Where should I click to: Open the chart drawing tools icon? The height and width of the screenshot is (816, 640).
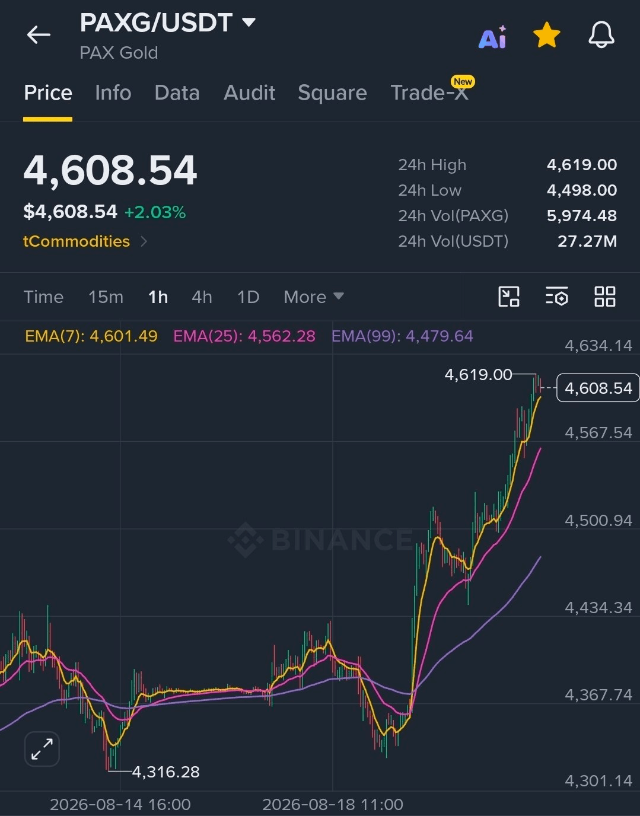(x=509, y=297)
